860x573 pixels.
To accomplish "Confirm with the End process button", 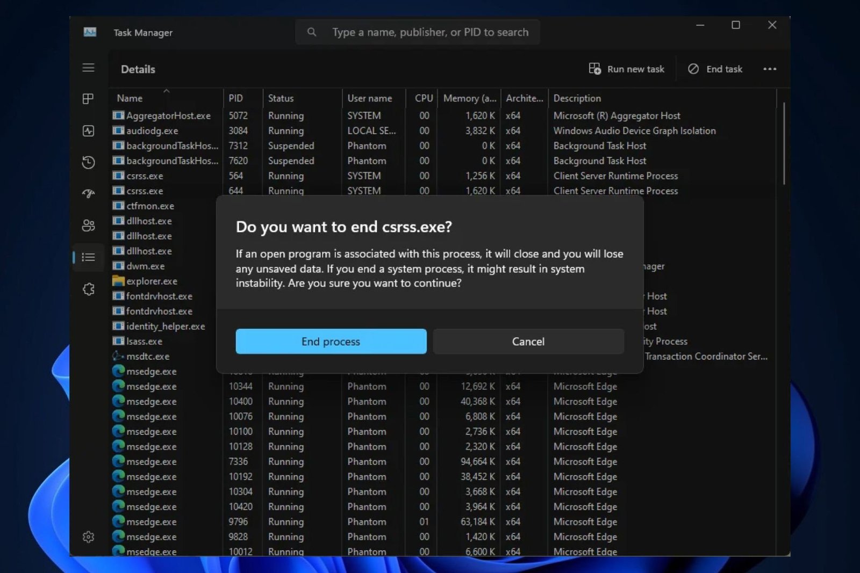I will (x=331, y=342).
